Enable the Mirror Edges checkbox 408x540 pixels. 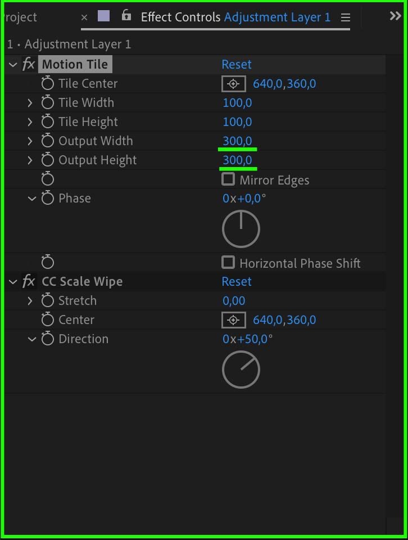(228, 179)
